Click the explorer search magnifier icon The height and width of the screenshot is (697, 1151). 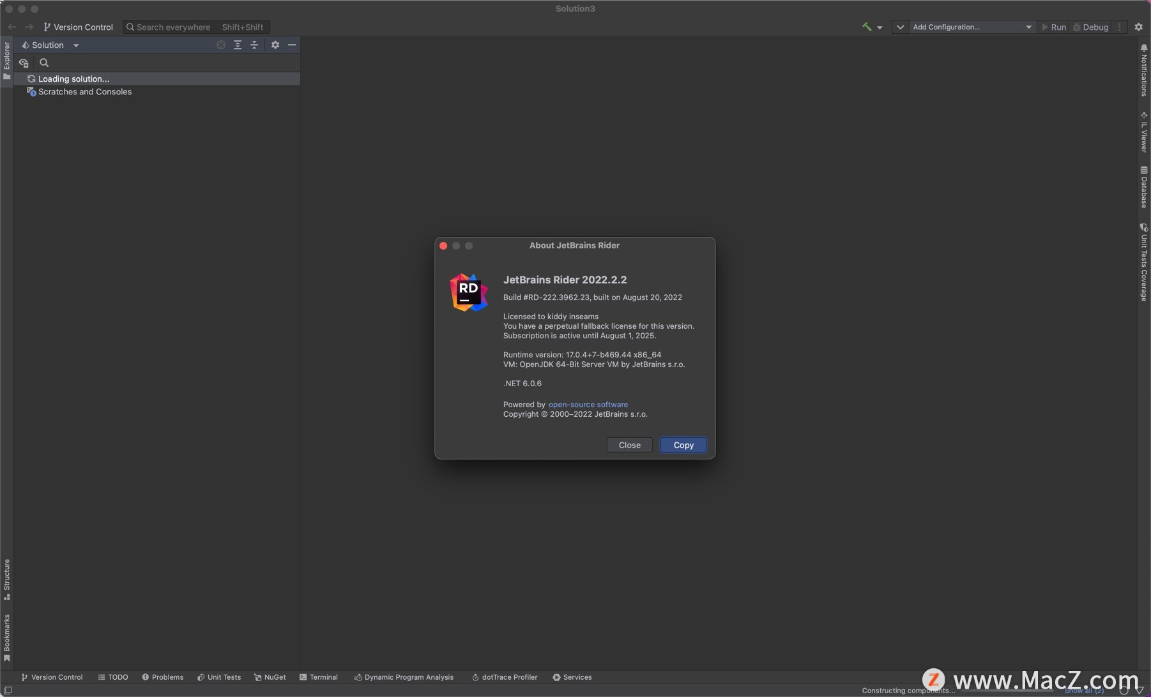tap(44, 63)
